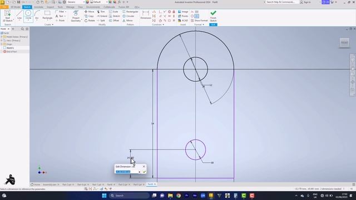Expand Model States node in browser
356x200 pixels.
click(2, 37)
